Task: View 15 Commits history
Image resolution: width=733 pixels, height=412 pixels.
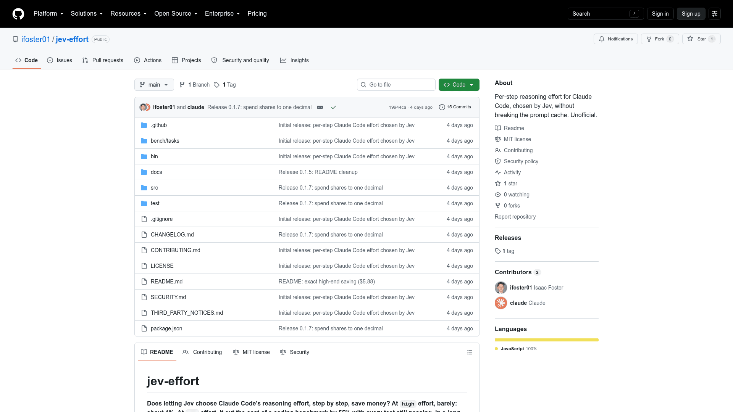Action: (455, 107)
